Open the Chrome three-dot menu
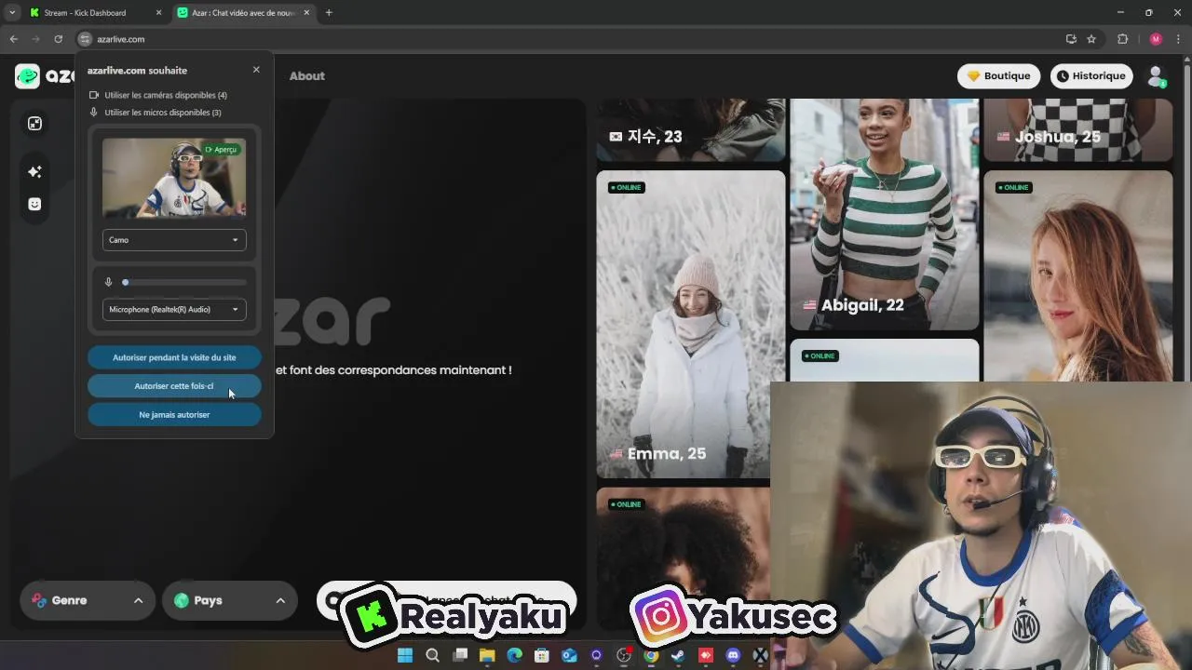 [1178, 39]
